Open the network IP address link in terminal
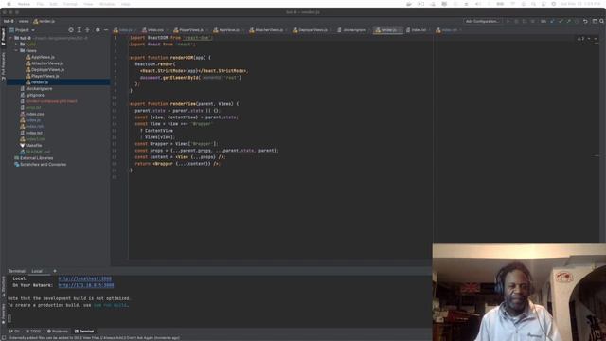Image resolution: width=606 pixels, height=341 pixels. (x=86, y=285)
